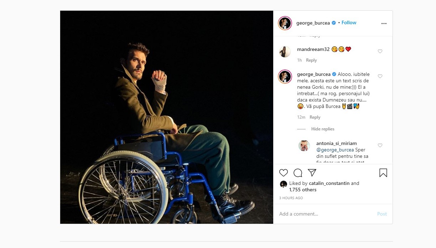Image resolution: width=436 pixels, height=248 pixels.
Task: Open the wheelchair photo
Action: pyautogui.click(x=166, y=117)
